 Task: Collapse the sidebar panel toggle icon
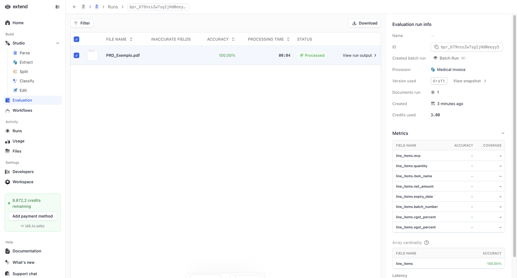click(x=57, y=7)
